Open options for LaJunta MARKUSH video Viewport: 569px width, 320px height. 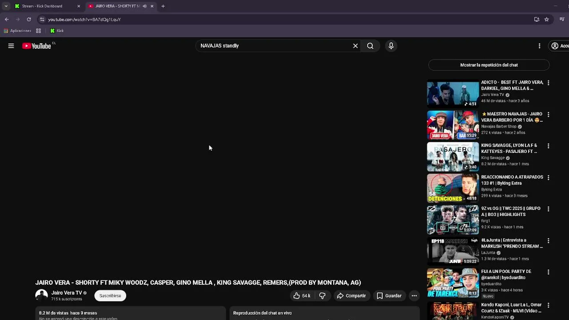[548, 240]
